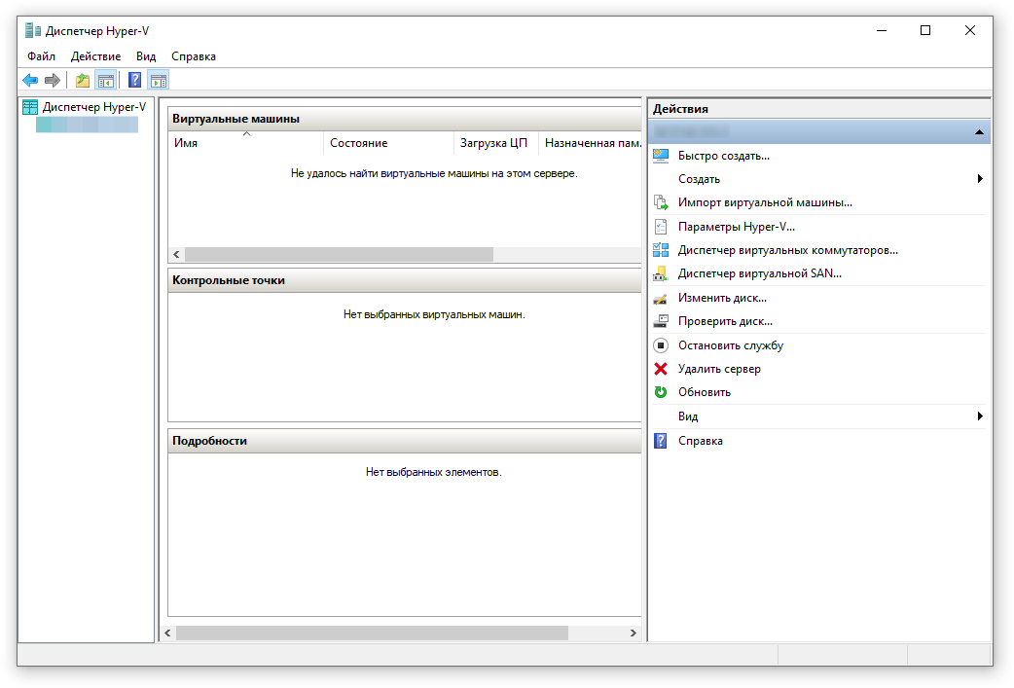The width and height of the screenshot is (1014, 688).
Task: Open the Файл menu
Action: coord(42,56)
